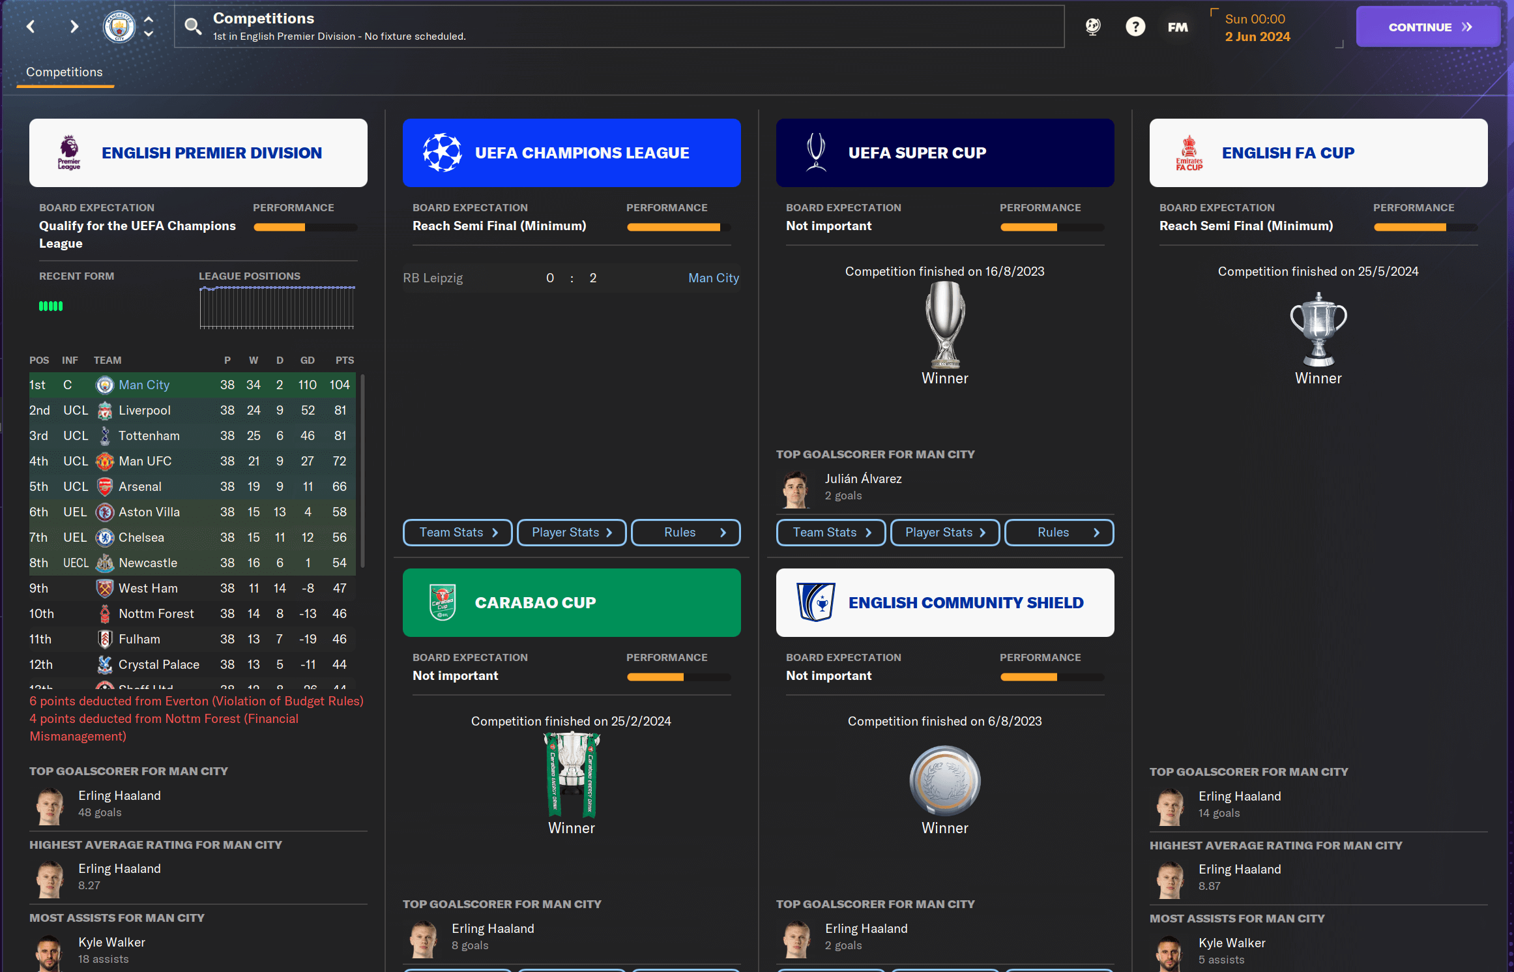1514x972 pixels.
Task: Expand the club switcher up-down chevrons
Action: (149, 27)
